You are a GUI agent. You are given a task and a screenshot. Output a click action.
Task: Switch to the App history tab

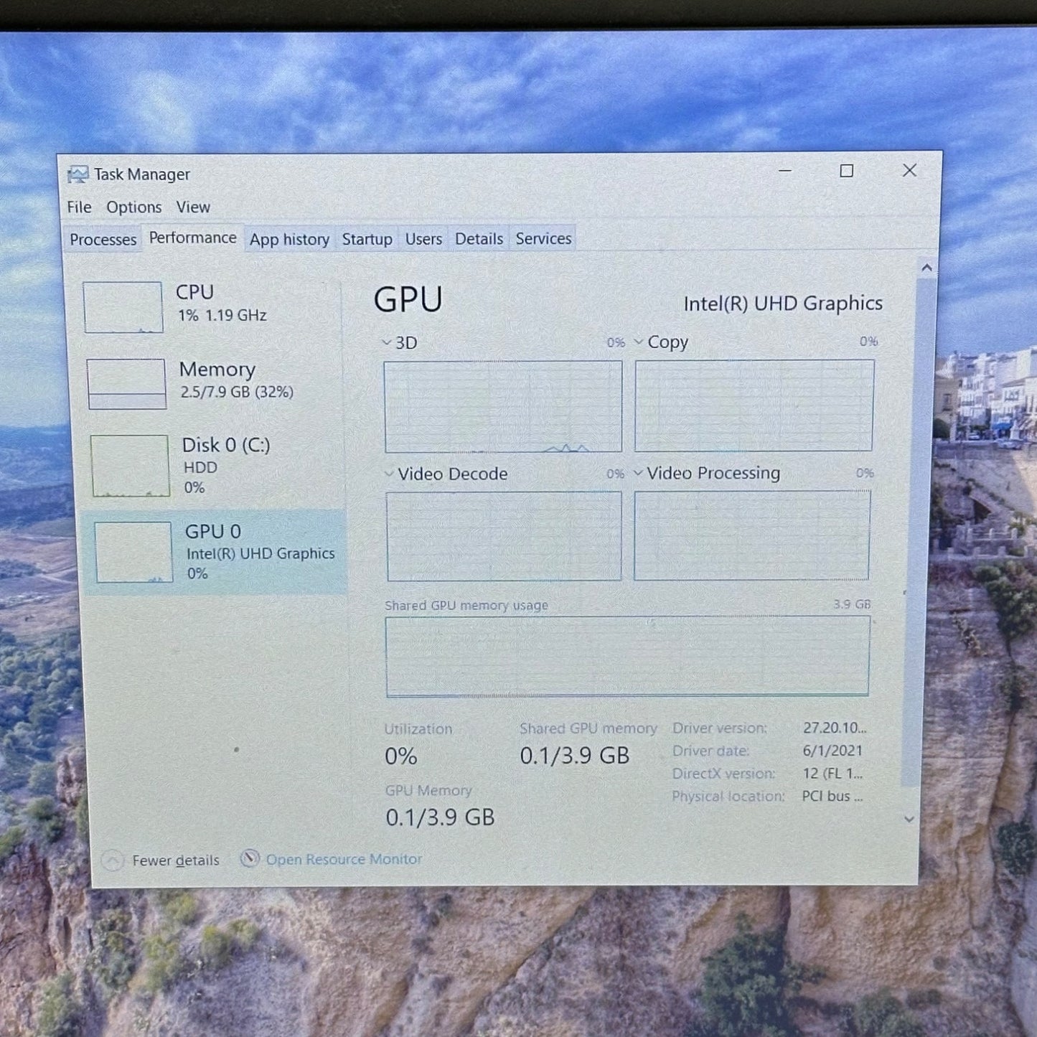pos(289,239)
